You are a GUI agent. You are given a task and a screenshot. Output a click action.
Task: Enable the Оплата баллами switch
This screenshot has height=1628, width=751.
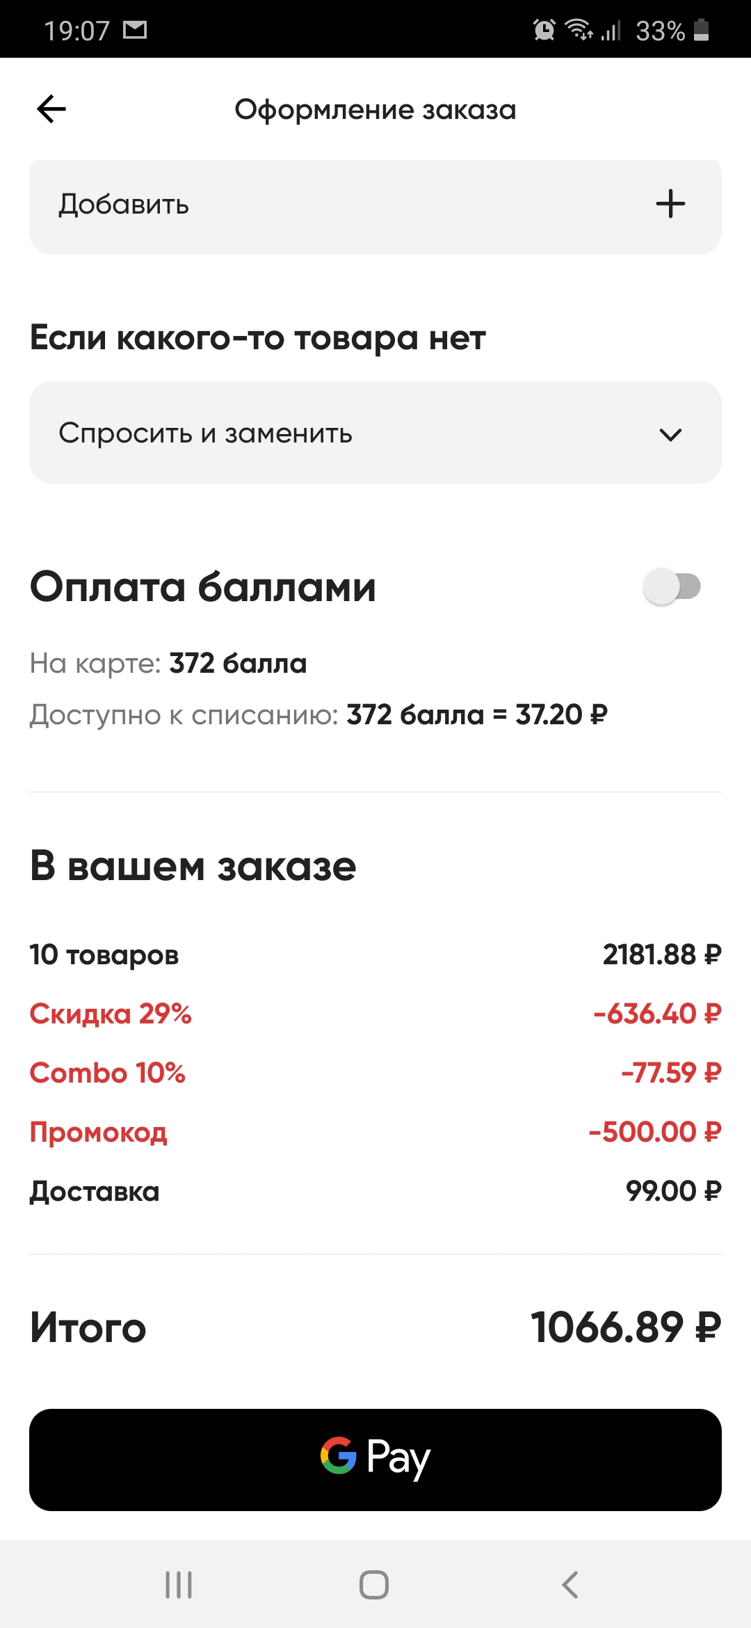coord(672,586)
